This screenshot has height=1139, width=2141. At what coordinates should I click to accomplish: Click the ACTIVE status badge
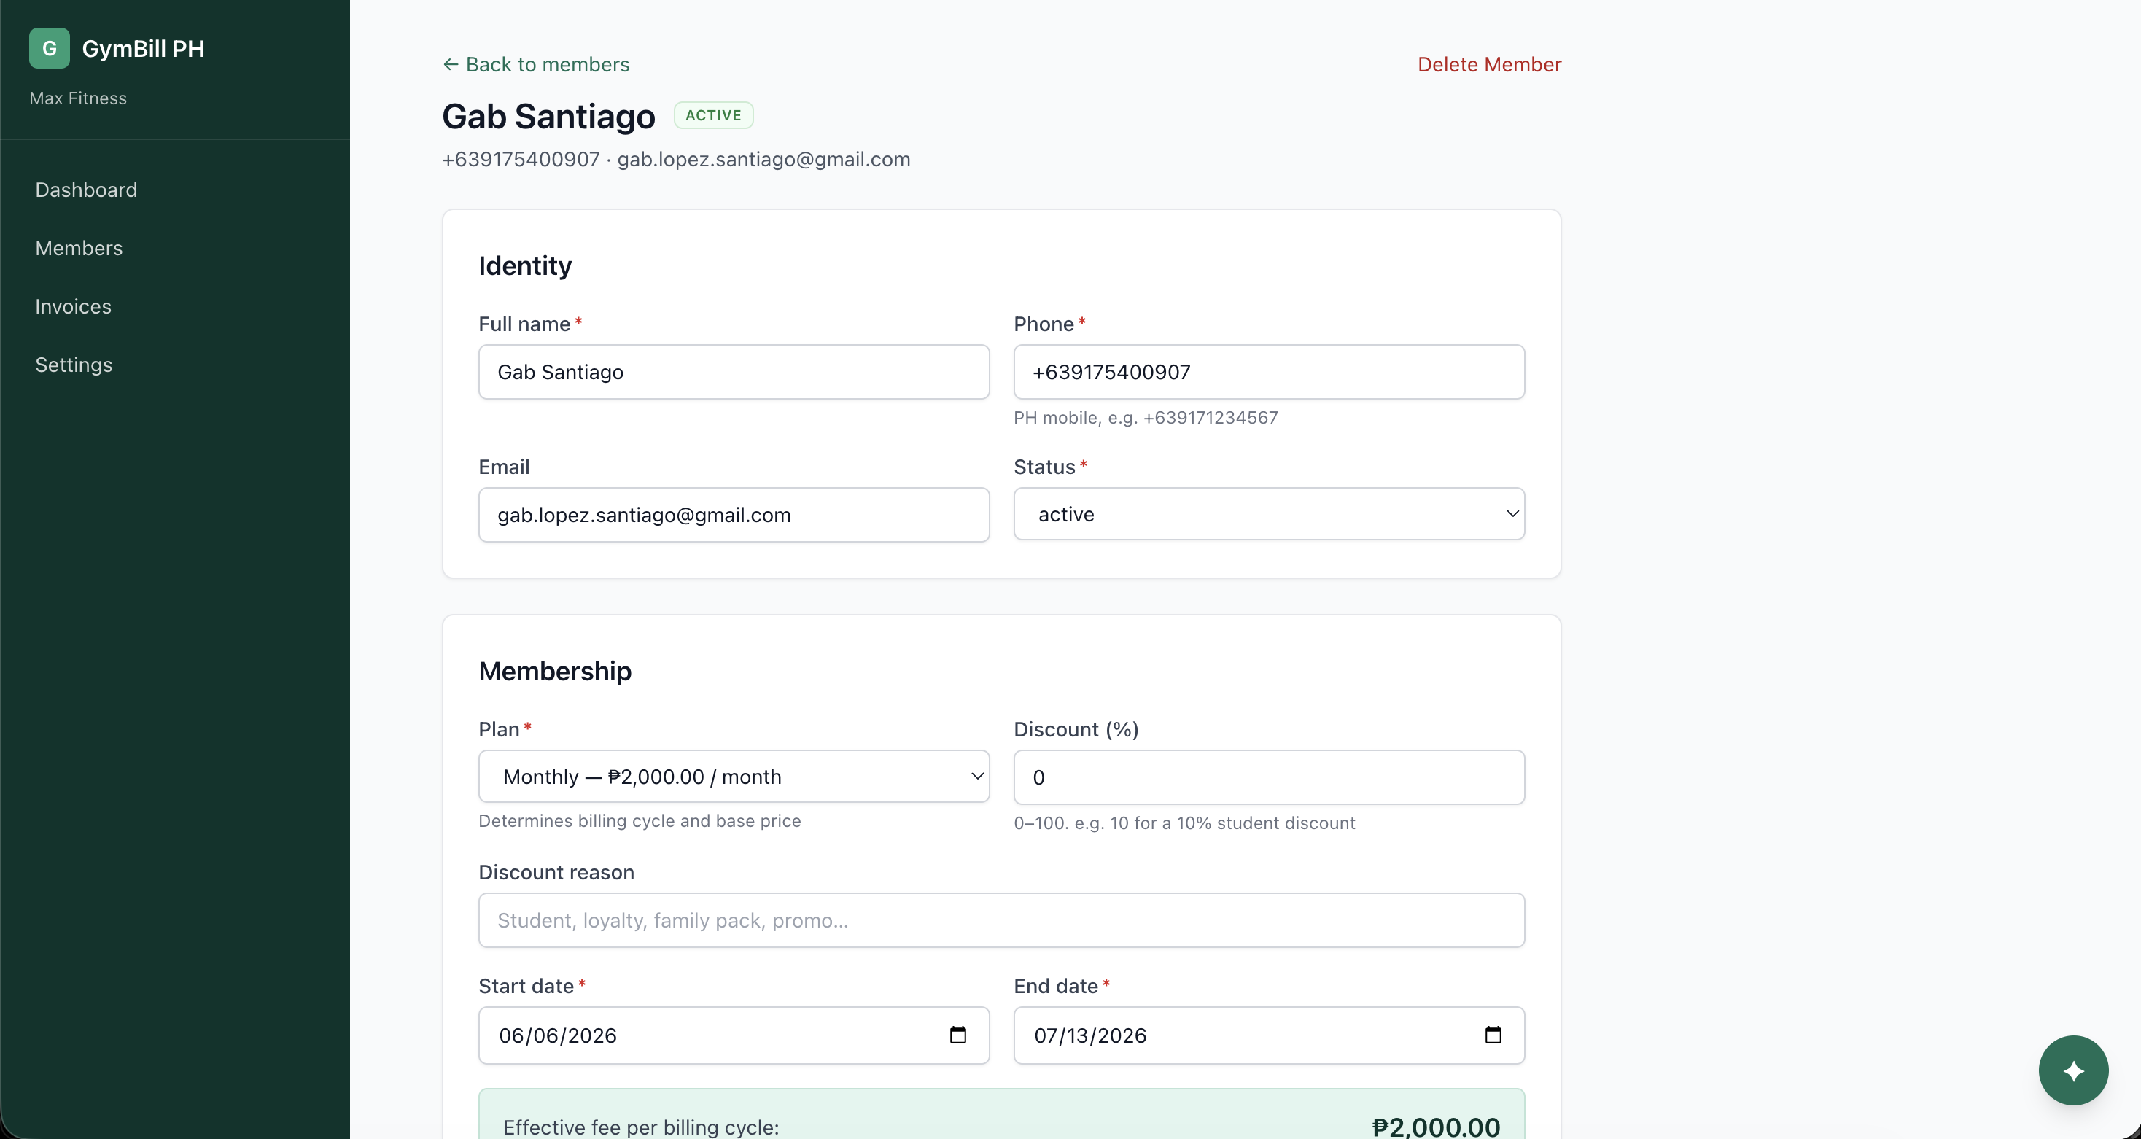pos(713,114)
